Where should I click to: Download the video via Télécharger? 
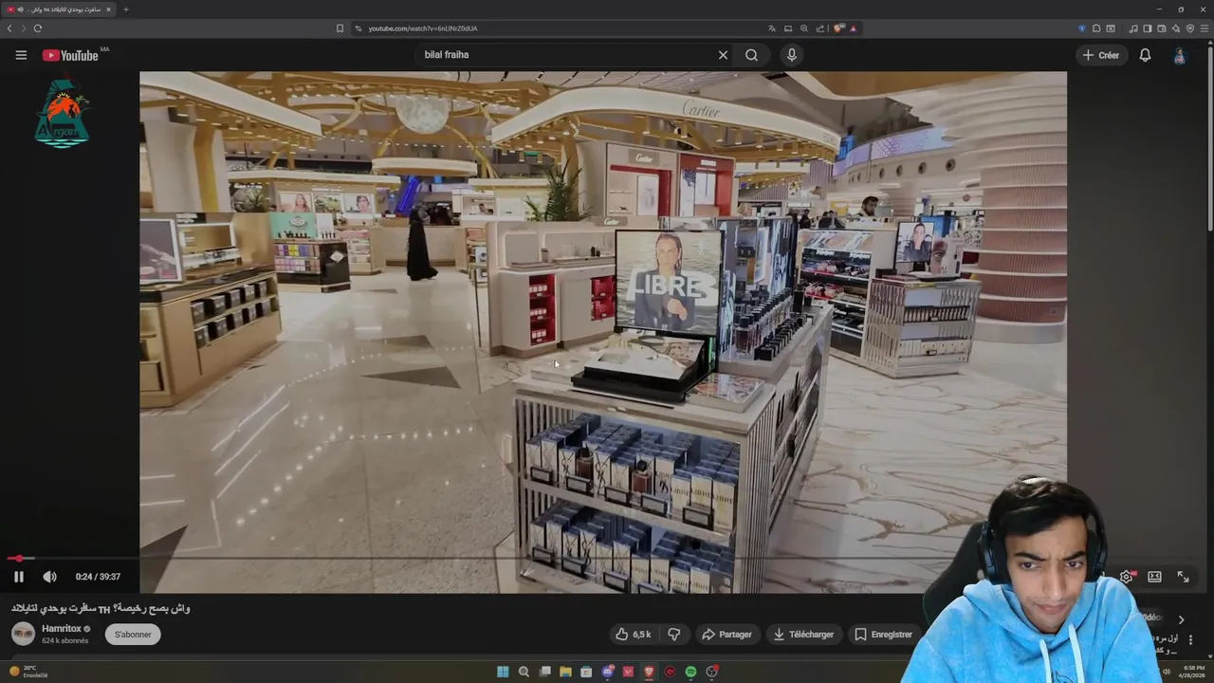pos(802,635)
